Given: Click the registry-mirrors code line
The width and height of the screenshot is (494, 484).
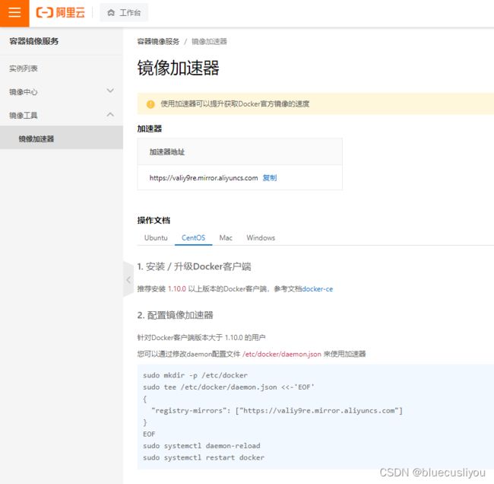Looking at the screenshot, I should coord(277,411).
